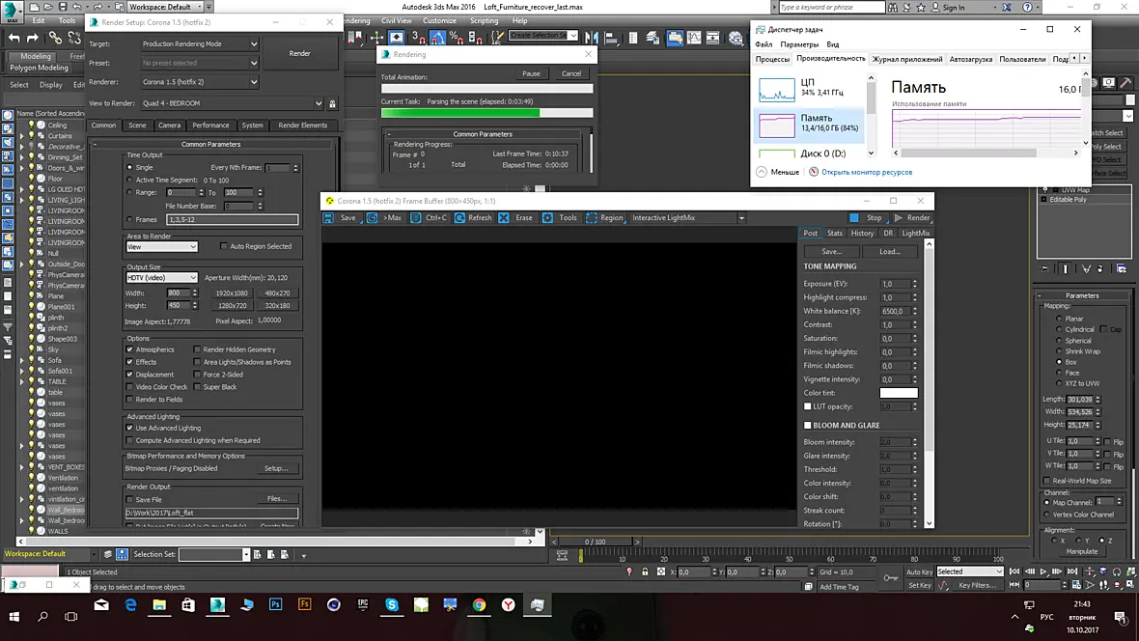Open Tools in Corona Frame Buffer

pyautogui.click(x=560, y=218)
